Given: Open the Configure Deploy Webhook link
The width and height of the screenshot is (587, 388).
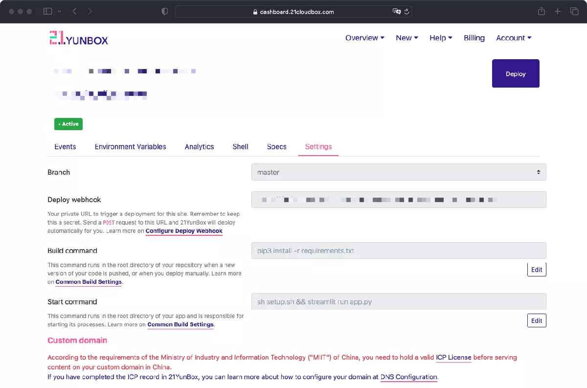Looking at the screenshot, I should point(184,231).
